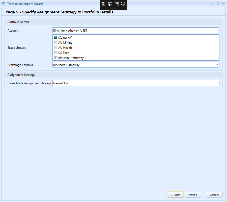Click the Account field label
Screen dimensions: 227x202
click(13, 31)
